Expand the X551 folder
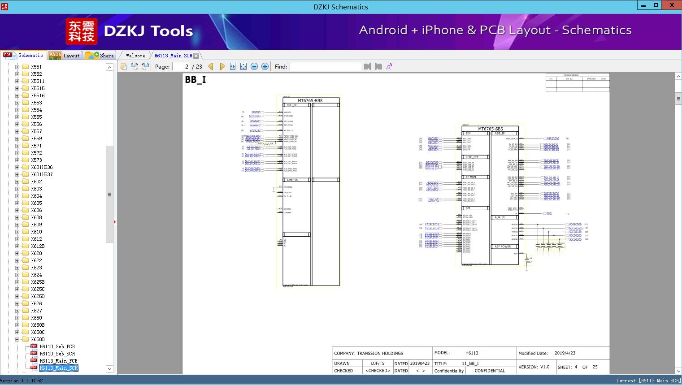The image size is (682, 385). [x=17, y=67]
